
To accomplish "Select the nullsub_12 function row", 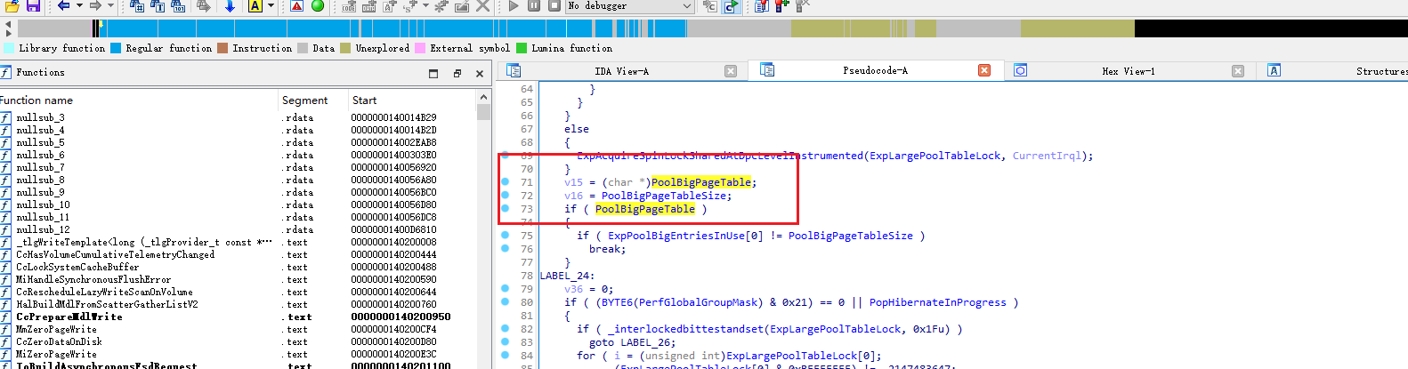I will click(x=239, y=229).
